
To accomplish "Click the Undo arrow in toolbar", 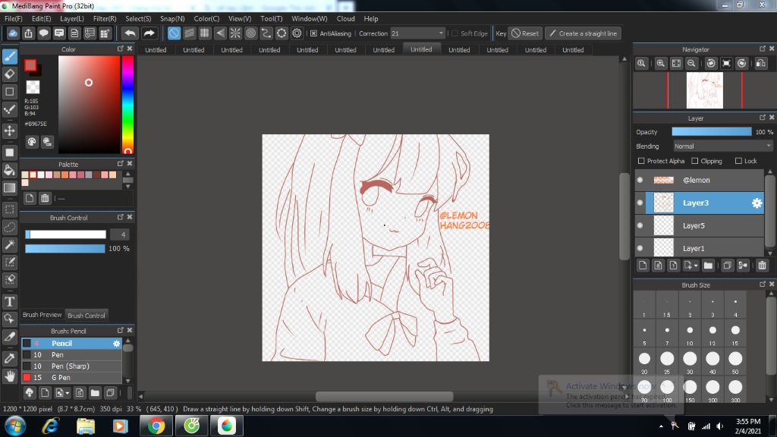I will pos(131,33).
